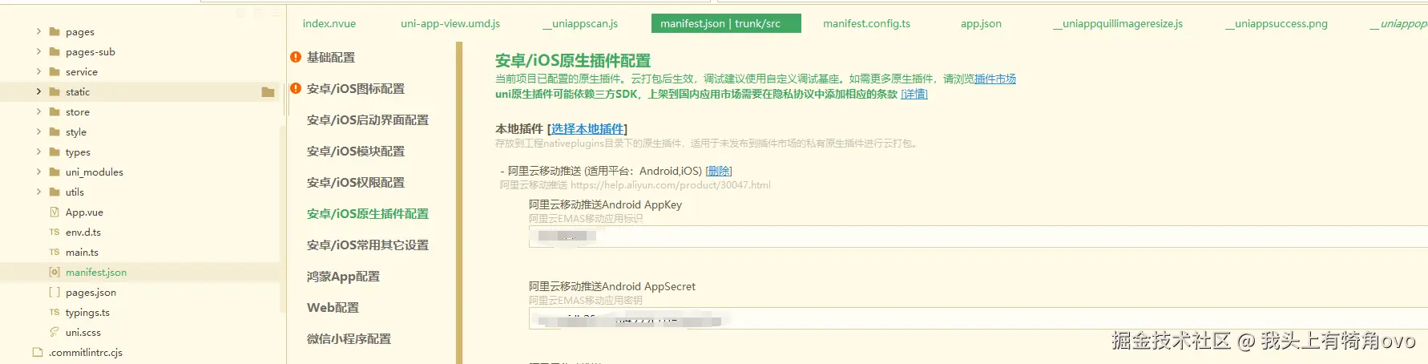Open the 鸿蒙App配置 section
1428x364 pixels.
pyautogui.click(x=343, y=276)
